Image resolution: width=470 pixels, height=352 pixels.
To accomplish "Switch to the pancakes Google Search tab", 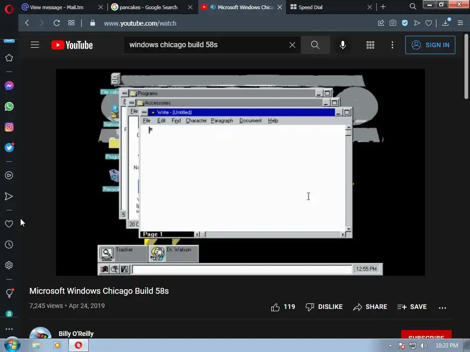I will (x=148, y=7).
